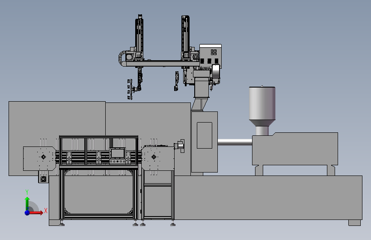Select the right octagonal conveyor end plate
Image resolution: width=371 pixels, height=240 pixels.
pyautogui.click(x=158, y=158)
